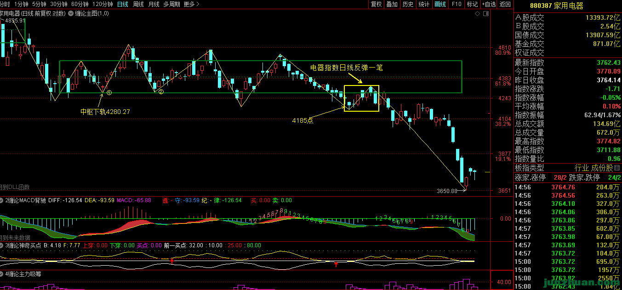Toggle the 画线 drawing tools button
This screenshot has height=290, width=622.
tap(440, 4)
